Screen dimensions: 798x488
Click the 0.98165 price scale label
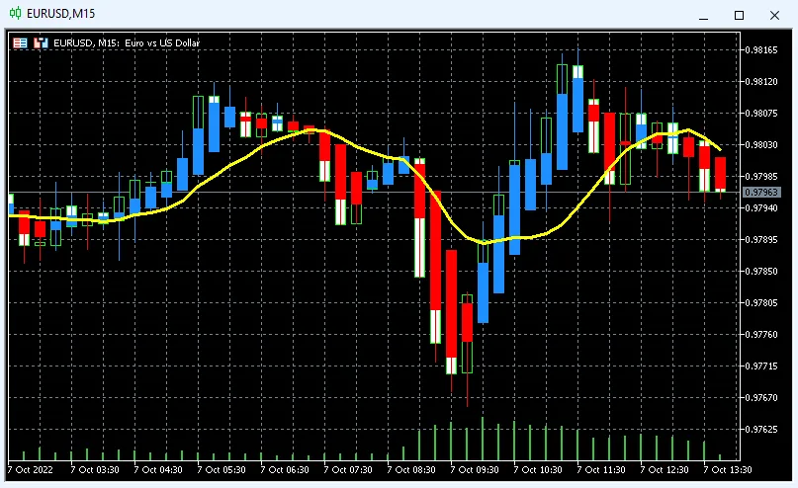[761, 49]
